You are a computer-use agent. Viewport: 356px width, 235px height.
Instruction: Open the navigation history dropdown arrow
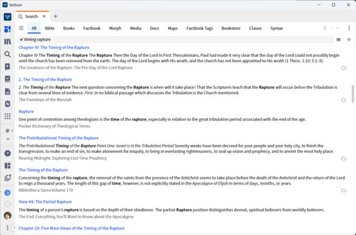coord(338,28)
